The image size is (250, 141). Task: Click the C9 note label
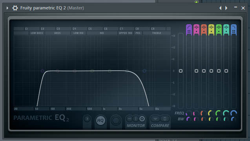(153, 29)
